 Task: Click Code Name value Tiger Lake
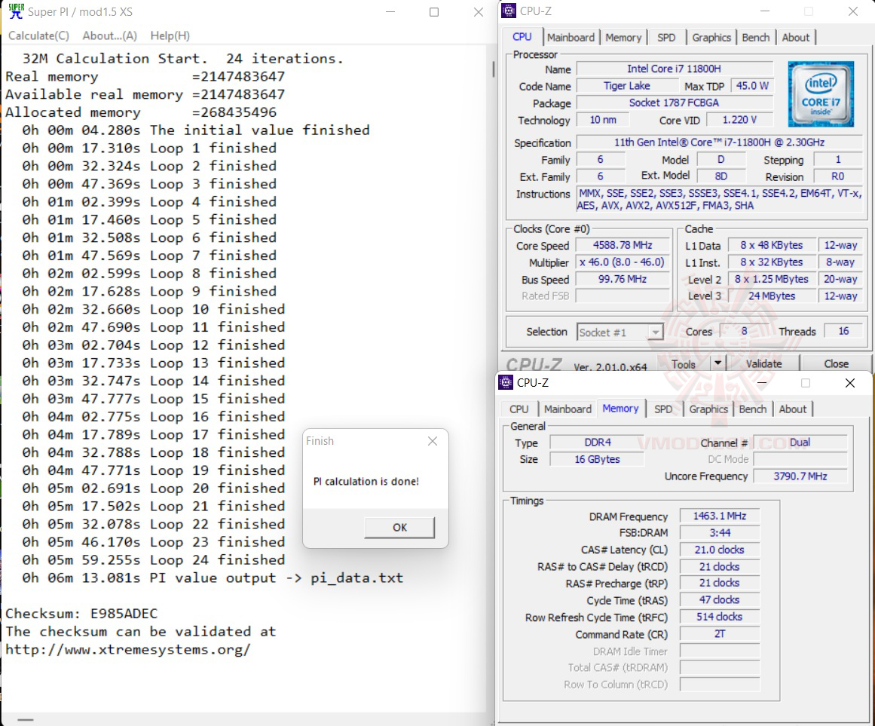click(x=627, y=85)
